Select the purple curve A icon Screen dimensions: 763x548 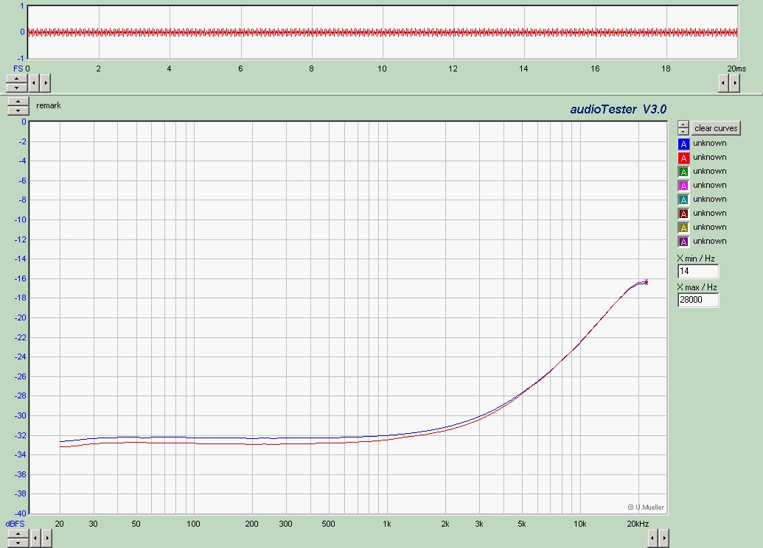pos(683,242)
